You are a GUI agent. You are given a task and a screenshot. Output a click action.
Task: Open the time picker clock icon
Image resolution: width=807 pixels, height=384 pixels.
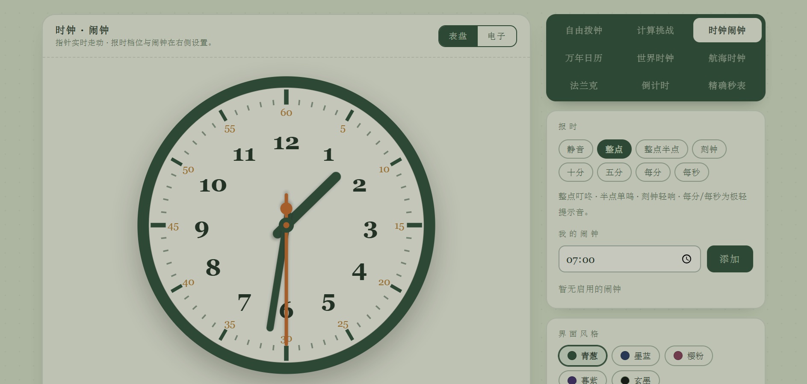[686, 259]
